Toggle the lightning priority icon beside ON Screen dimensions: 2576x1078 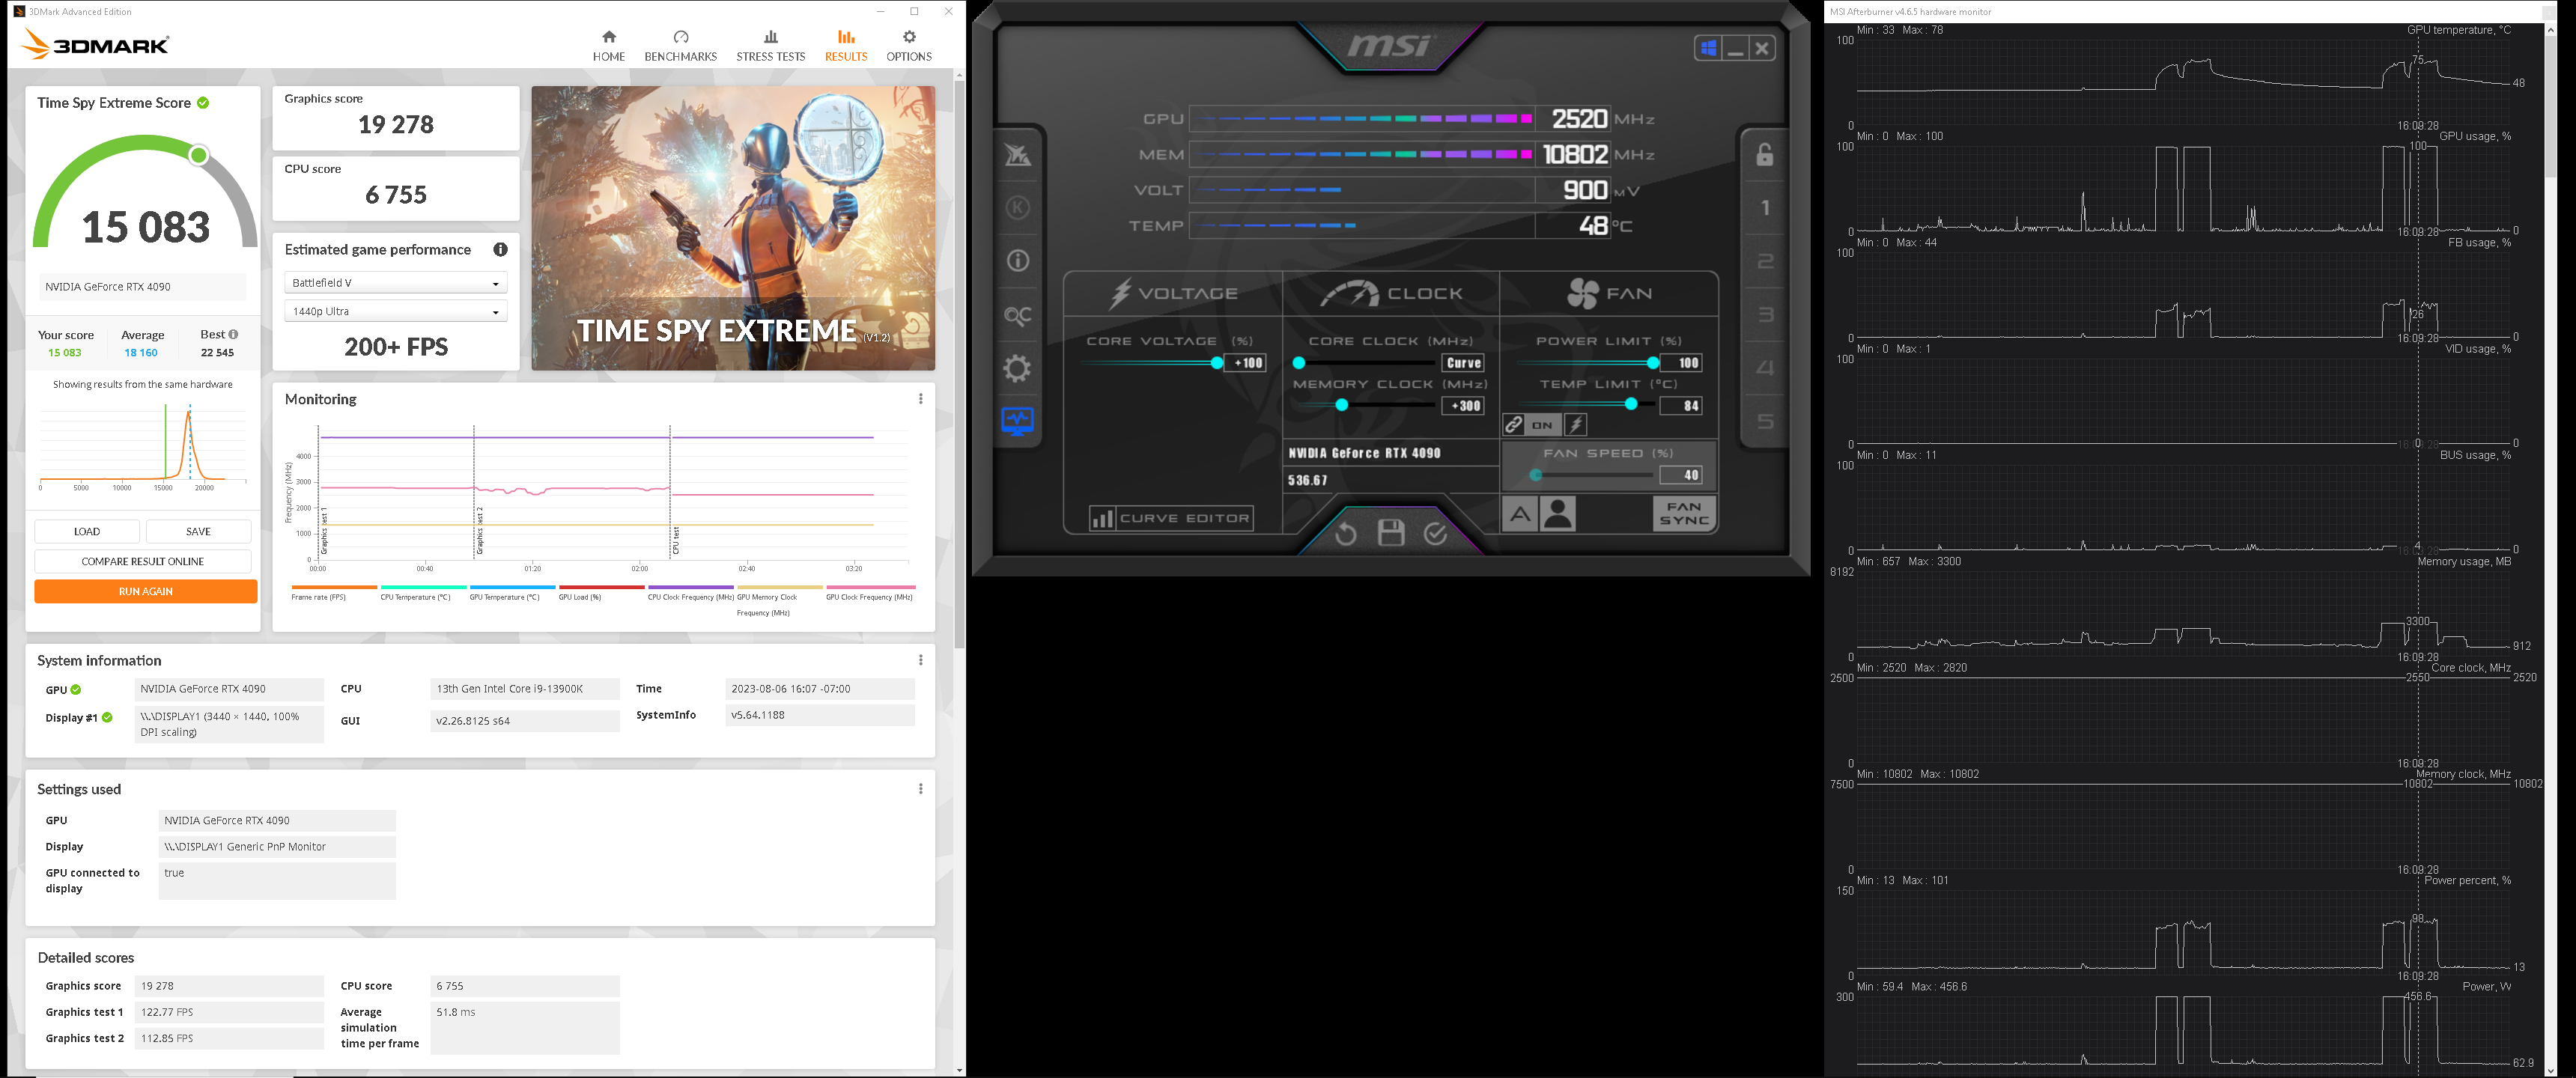(x=1576, y=425)
